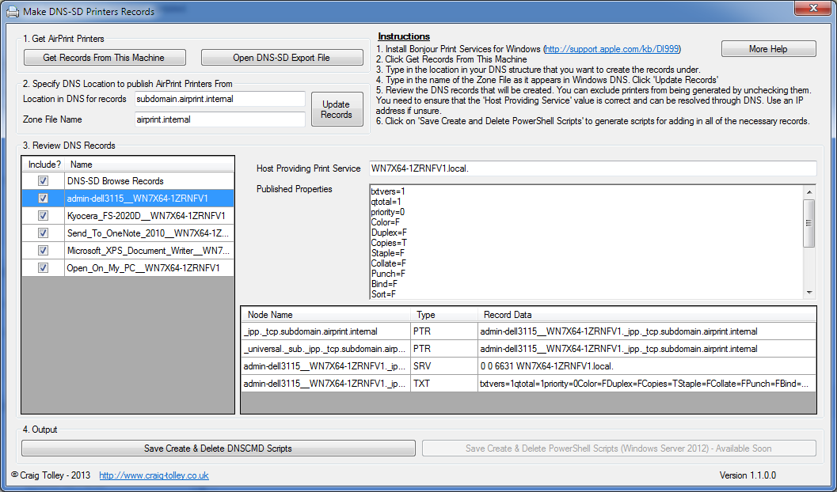
Task: Click the first PTR record data cell
Action: [647, 331]
